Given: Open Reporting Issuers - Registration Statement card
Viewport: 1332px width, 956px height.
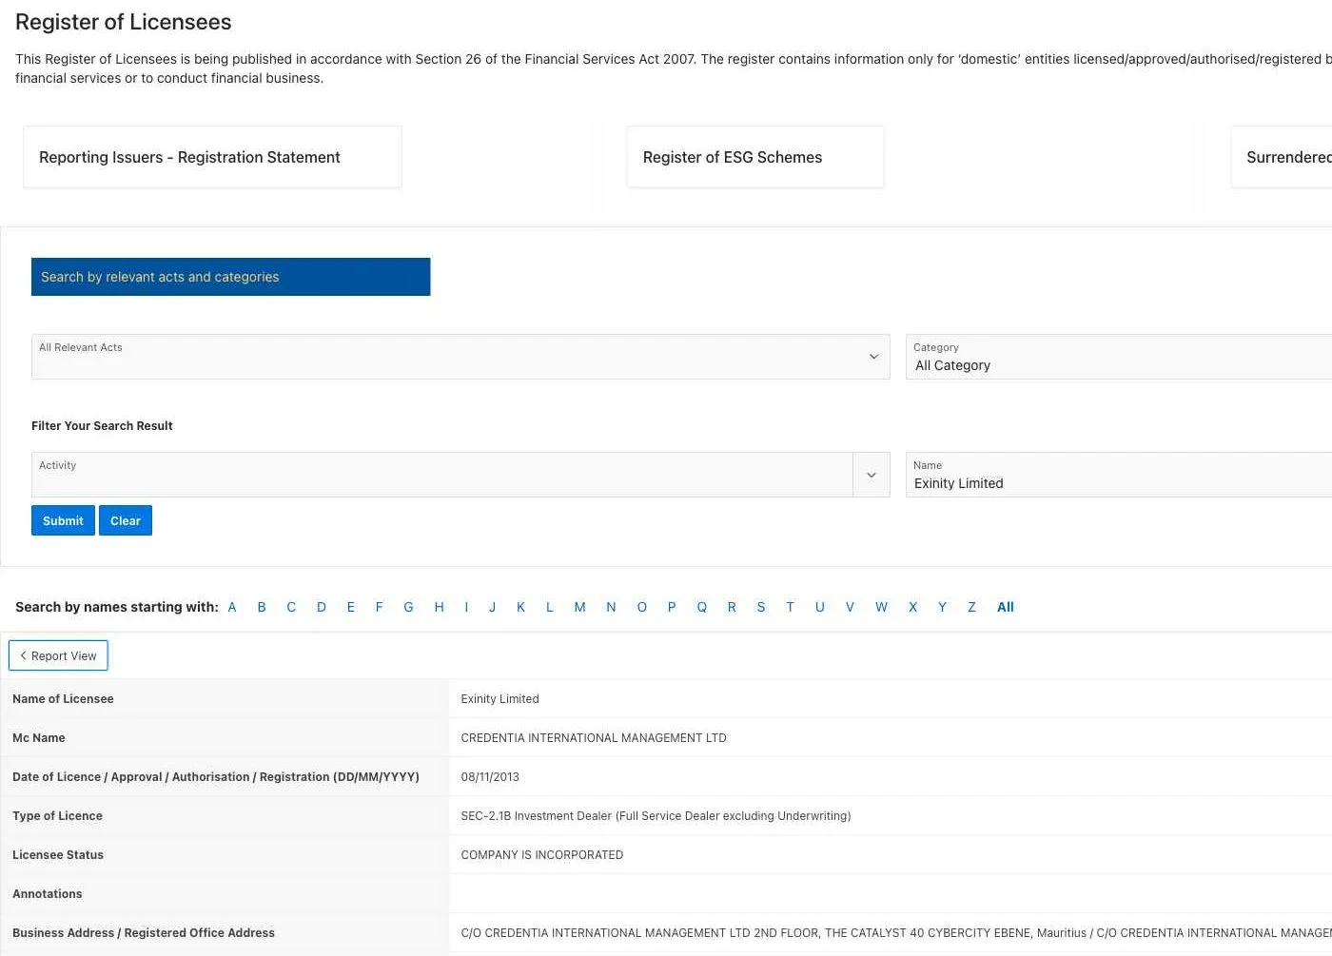Looking at the screenshot, I should tap(212, 157).
